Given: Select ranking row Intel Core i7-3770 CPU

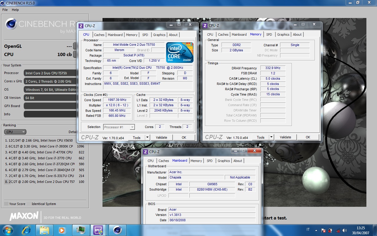Looking at the screenshot, I should point(45,158).
